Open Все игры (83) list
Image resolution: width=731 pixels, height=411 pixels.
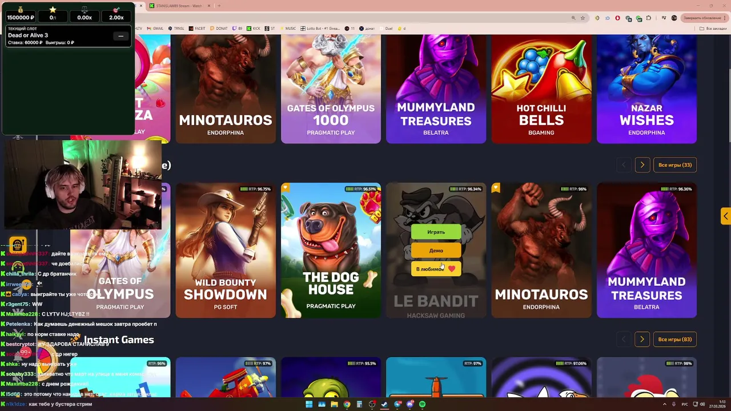click(674, 339)
